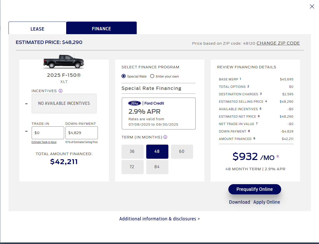Click the $932 /MO monthly payment

(x=253, y=156)
